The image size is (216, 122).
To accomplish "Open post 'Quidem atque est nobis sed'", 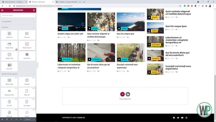I will pos(70,34).
